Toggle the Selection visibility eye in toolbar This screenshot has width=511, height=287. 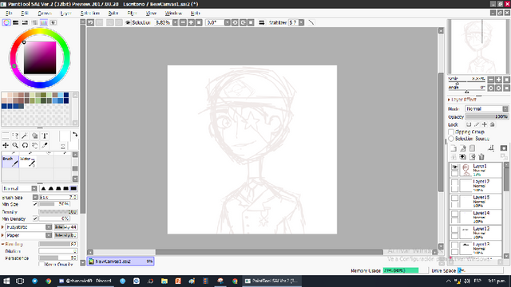pos(128,22)
